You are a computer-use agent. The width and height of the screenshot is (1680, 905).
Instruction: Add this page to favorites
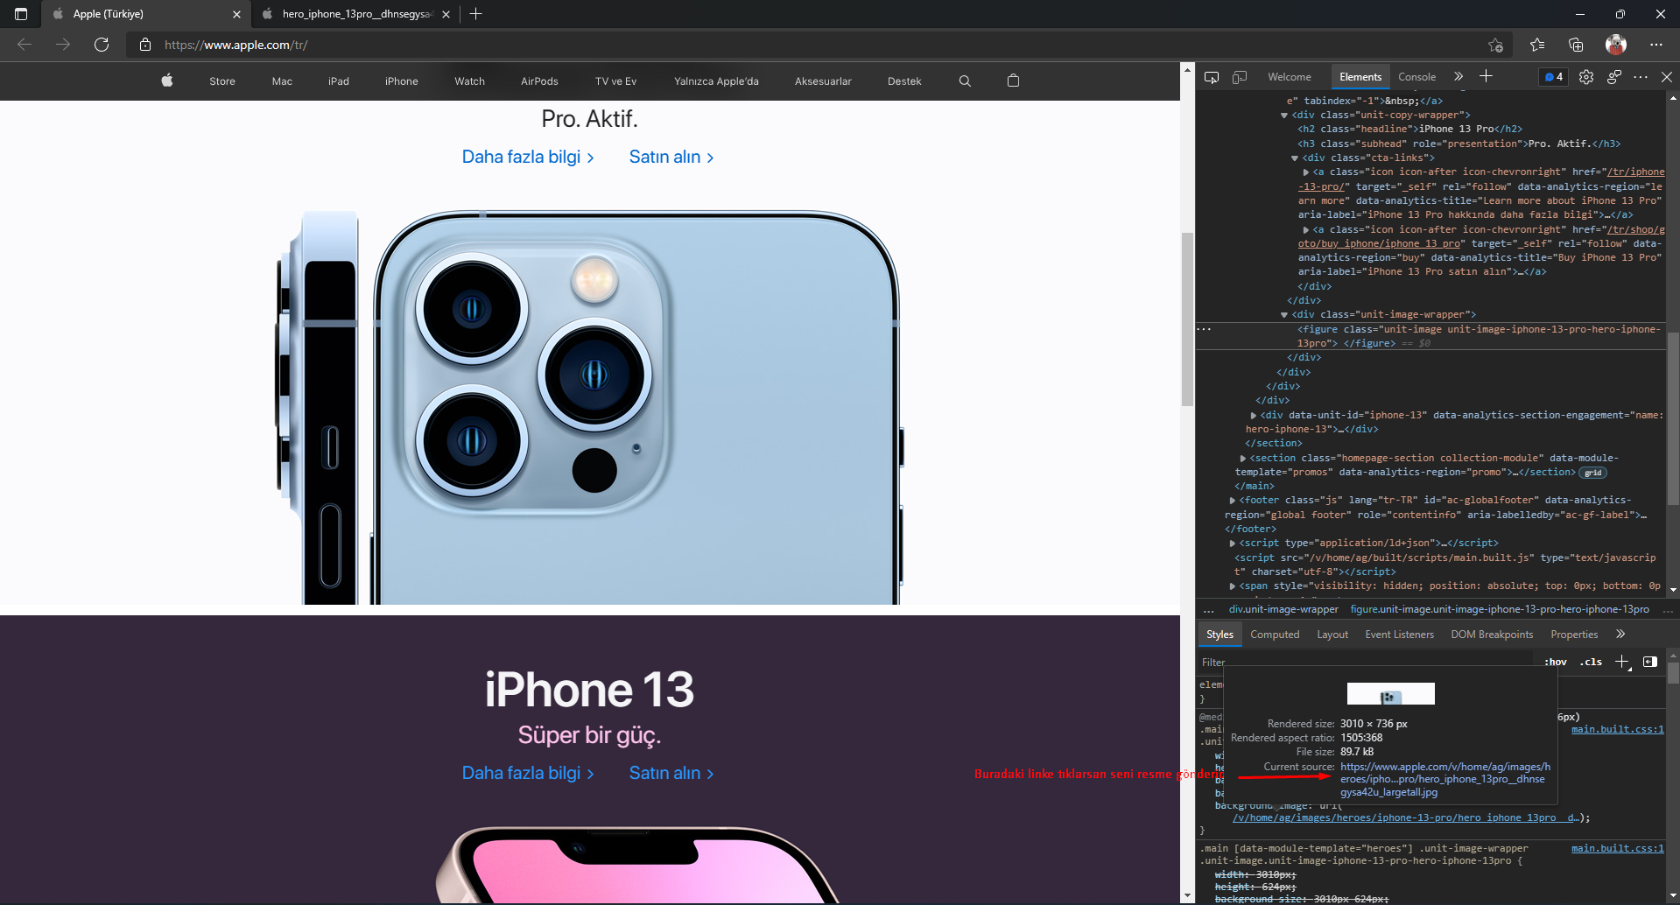(x=1495, y=45)
